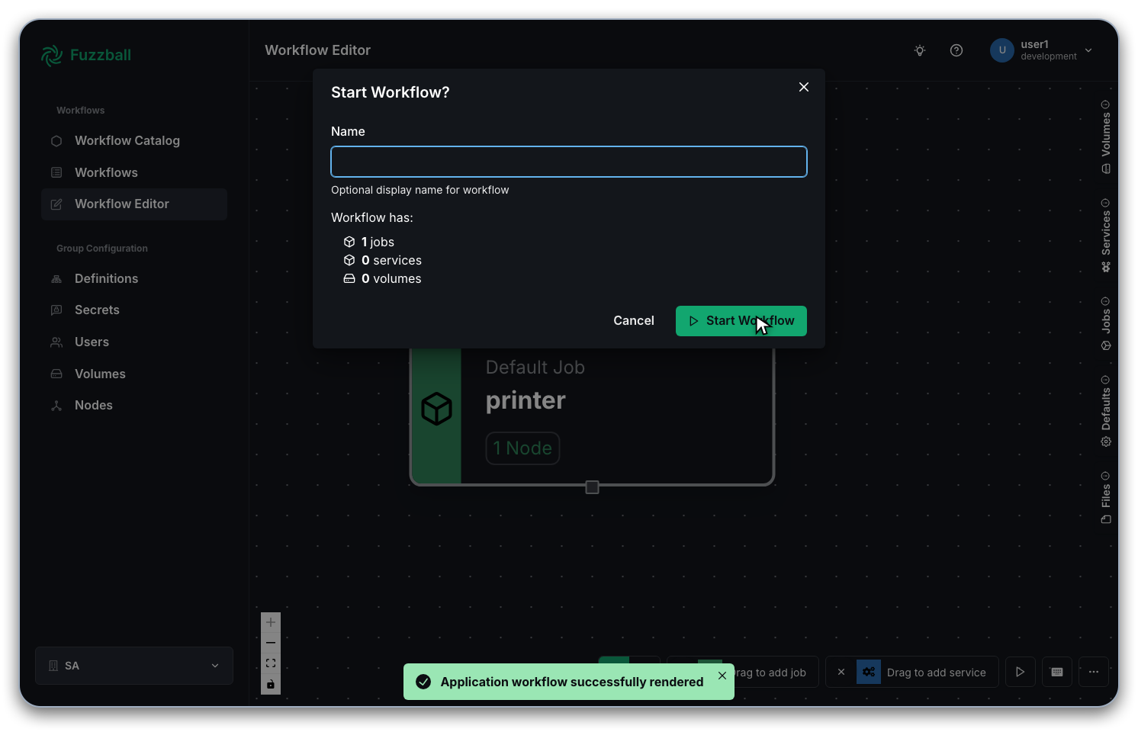Open the Secrets page from the sidebar

click(97, 310)
